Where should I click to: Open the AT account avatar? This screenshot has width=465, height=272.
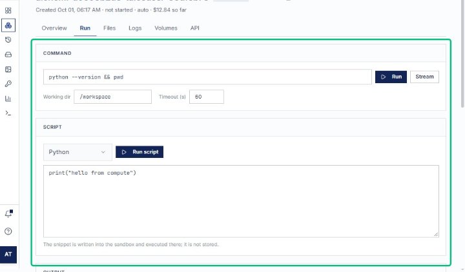click(8, 254)
